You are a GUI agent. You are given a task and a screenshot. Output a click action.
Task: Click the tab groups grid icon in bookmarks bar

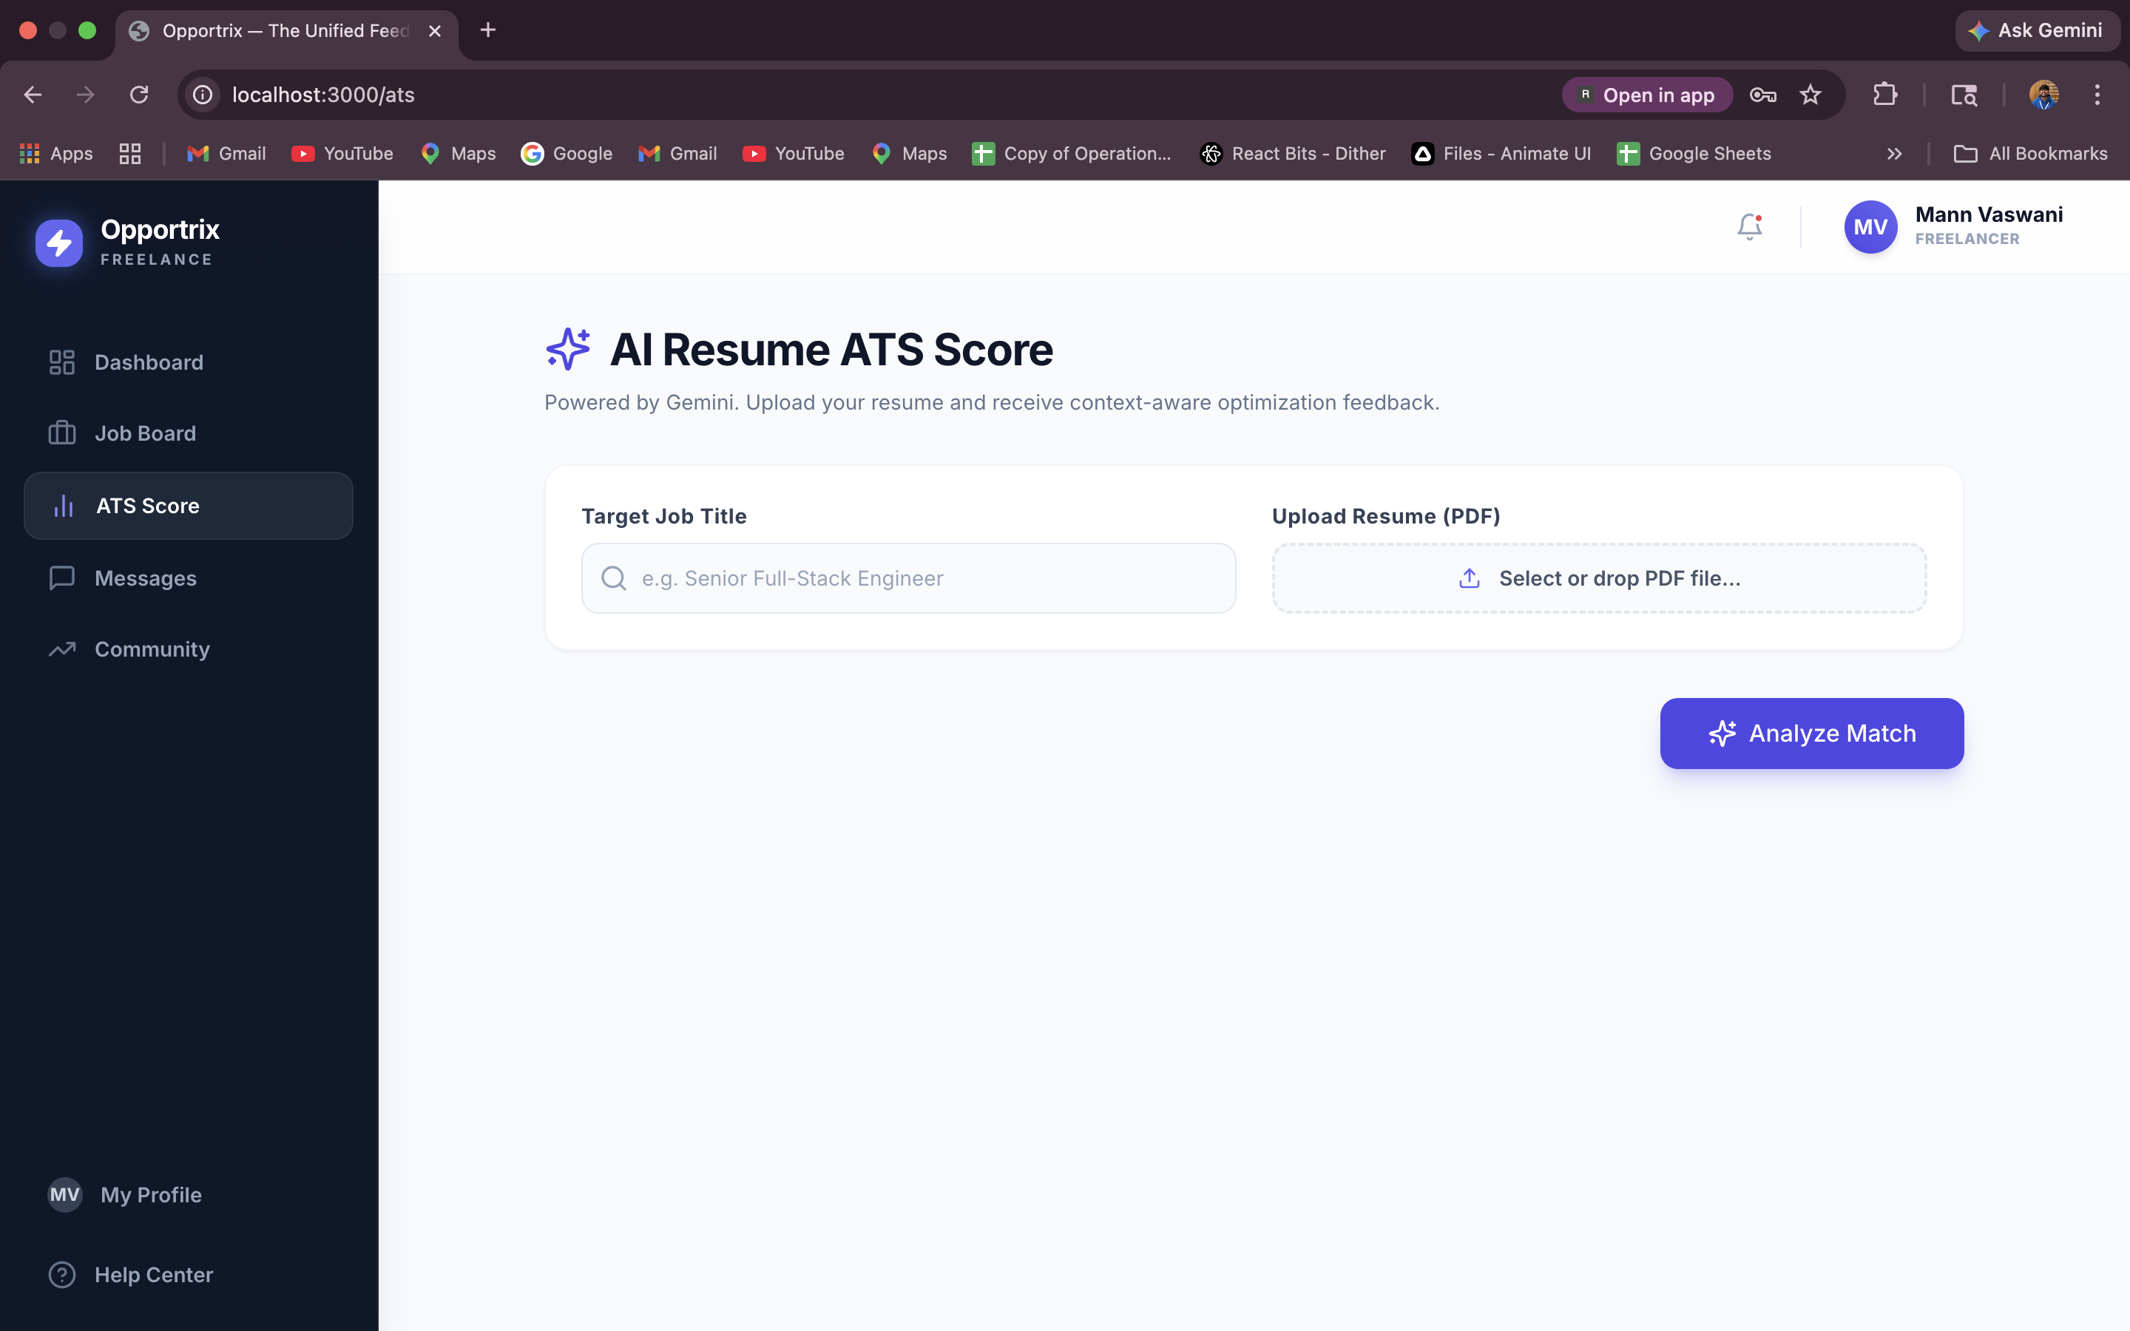[x=130, y=154]
